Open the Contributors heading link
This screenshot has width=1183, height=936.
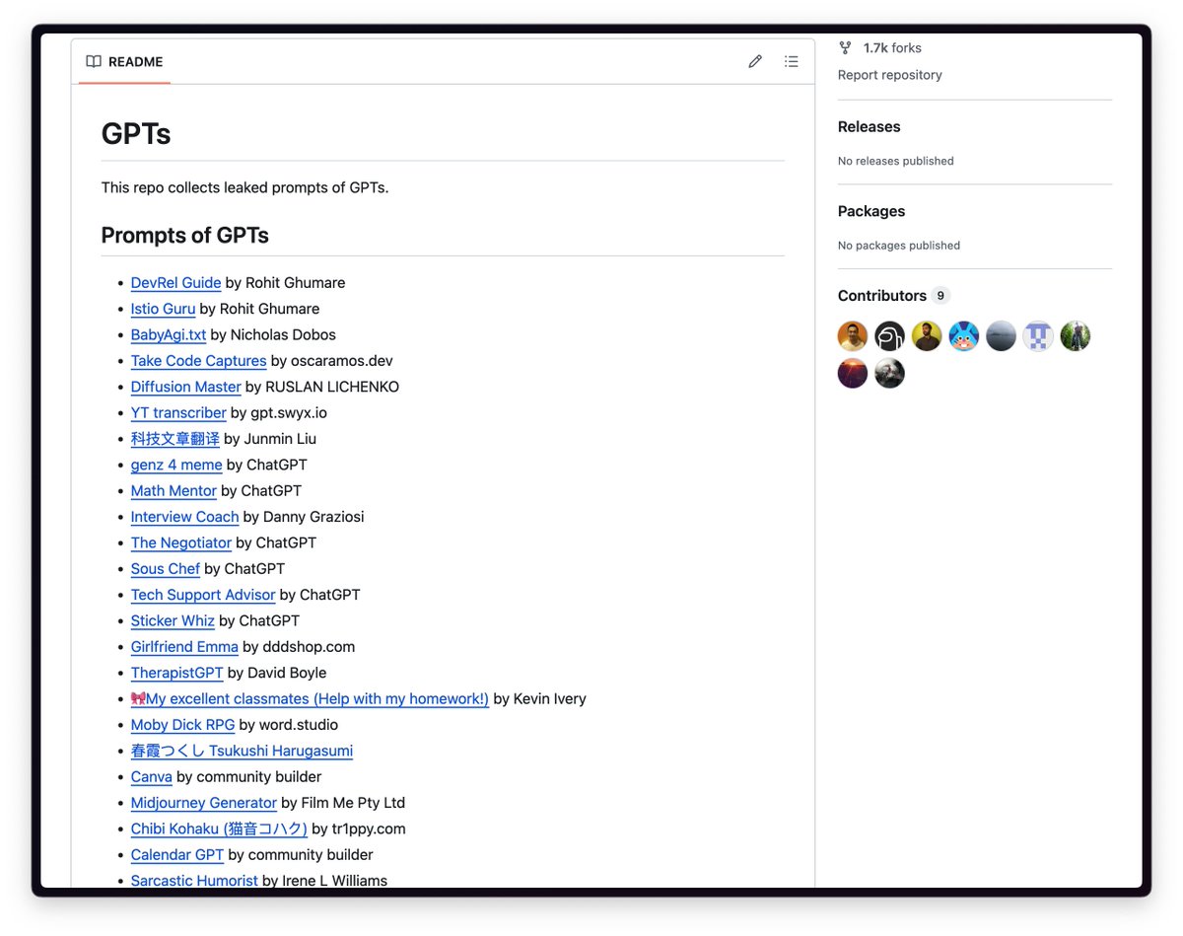click(x=882, y=296)
